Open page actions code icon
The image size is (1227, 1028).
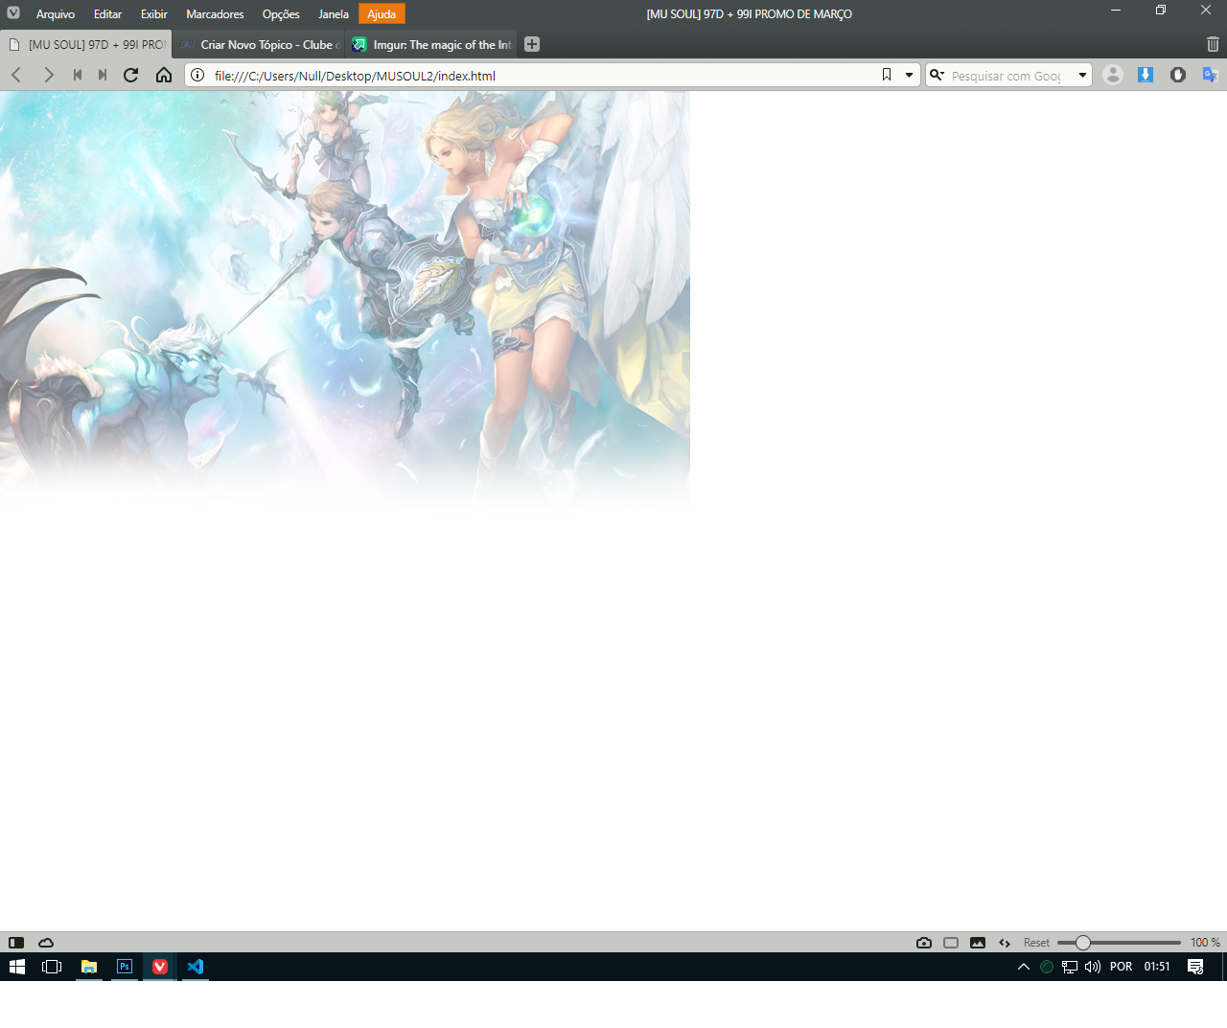point(1005,943)
